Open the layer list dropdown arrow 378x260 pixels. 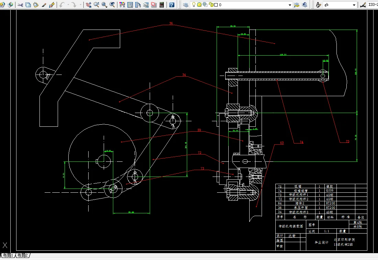coord(290,5)
